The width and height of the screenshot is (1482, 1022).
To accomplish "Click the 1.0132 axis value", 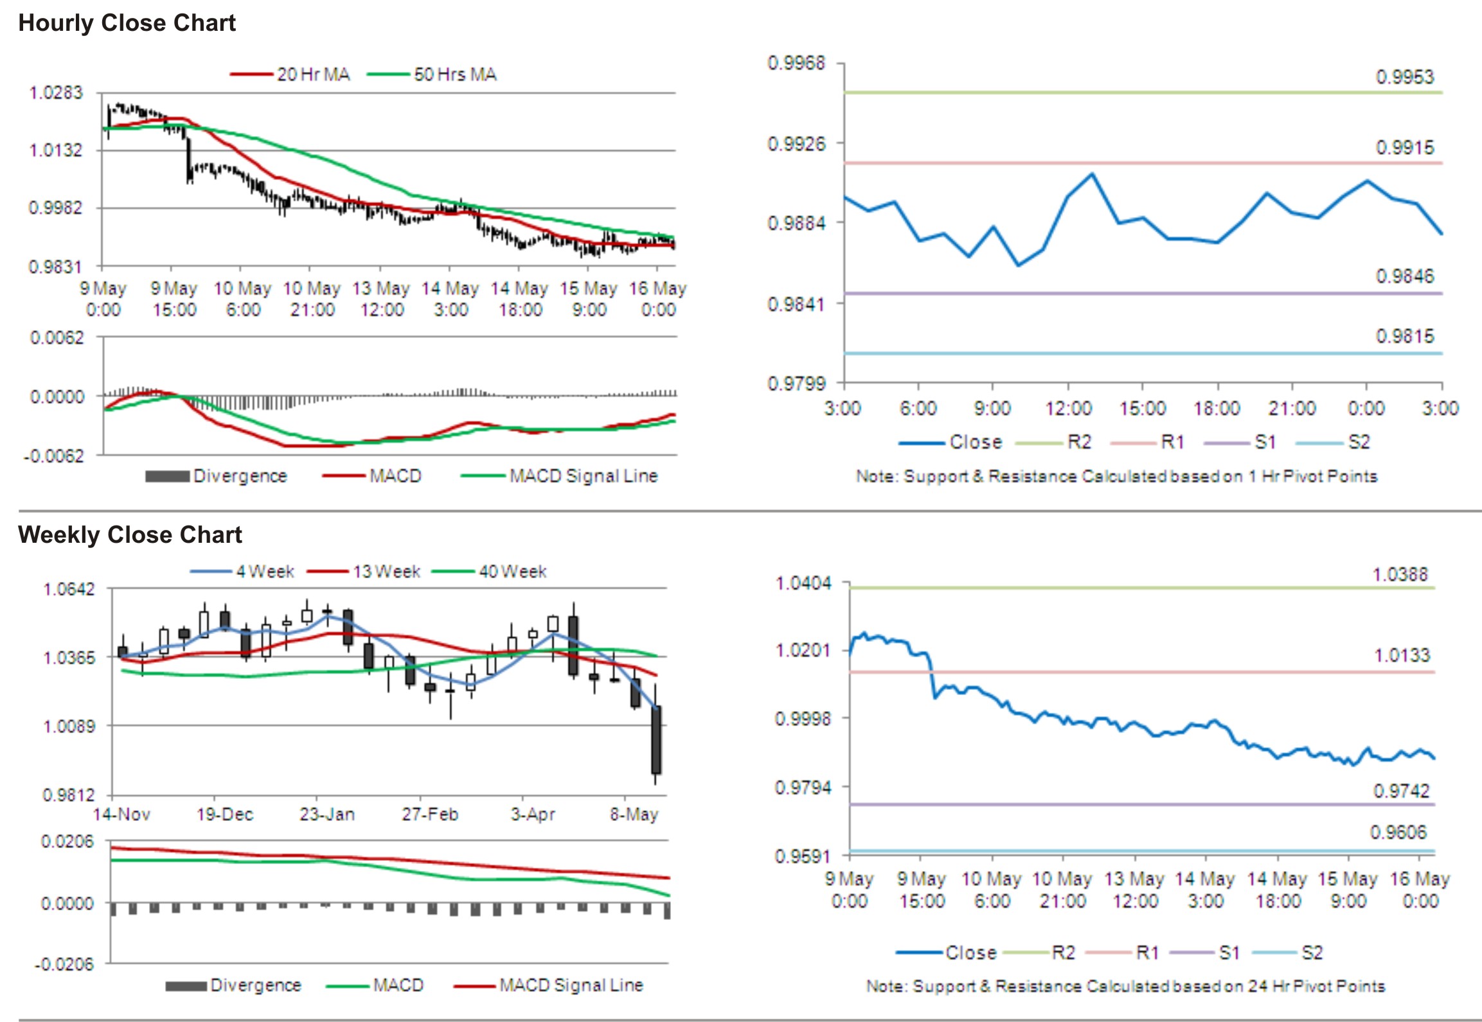I will click(56, 150).
